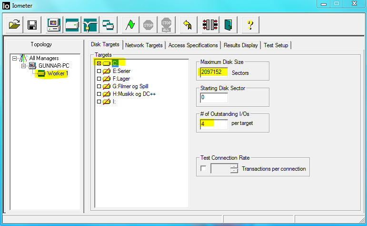Click the C: drive icon
367x226 pixels.
(x=107, y=63)
